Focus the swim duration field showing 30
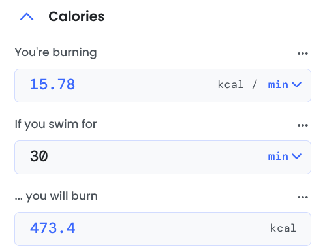 pyautogui.click(x=162, y=157)
